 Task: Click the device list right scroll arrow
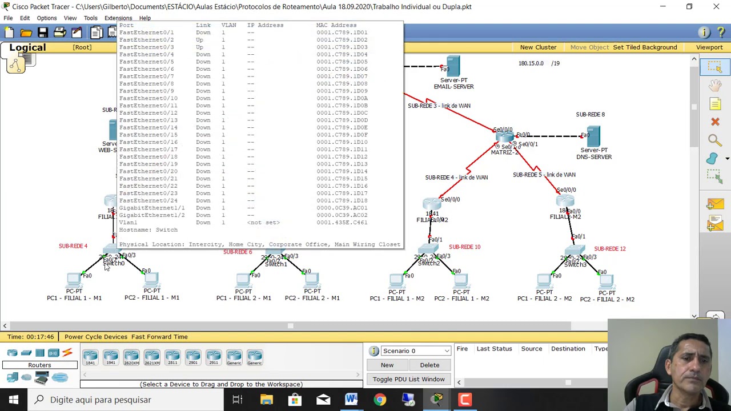point(358,375)
